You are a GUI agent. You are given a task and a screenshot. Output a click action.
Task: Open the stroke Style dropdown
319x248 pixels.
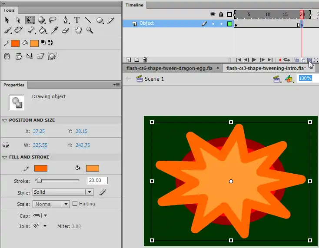pos(63,192)
